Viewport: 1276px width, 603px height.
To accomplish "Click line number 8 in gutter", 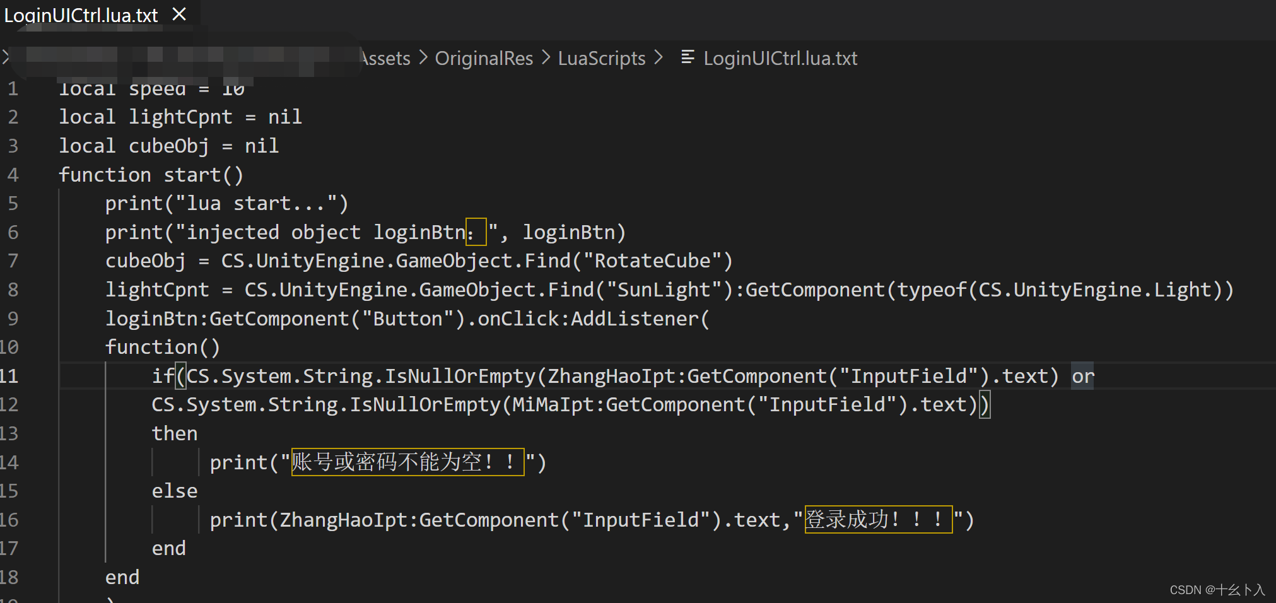I will click(13, 290).
